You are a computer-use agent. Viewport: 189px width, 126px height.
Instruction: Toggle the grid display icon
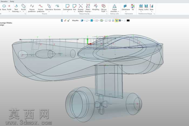click(x=97, y=20)
